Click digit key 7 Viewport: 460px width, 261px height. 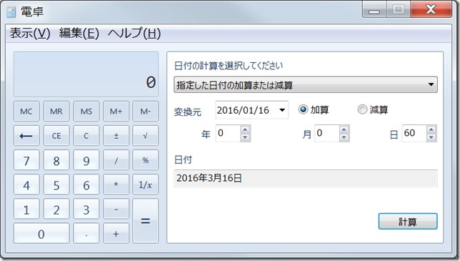coord(26,160)
